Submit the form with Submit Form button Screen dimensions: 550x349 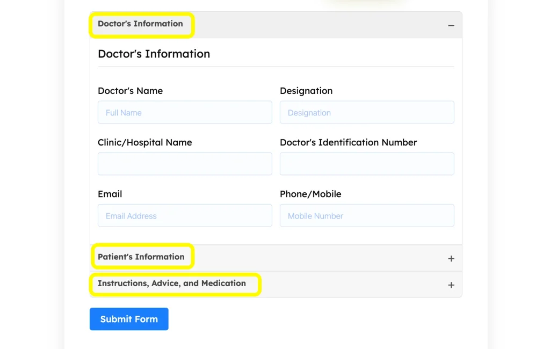pos(129,319)
